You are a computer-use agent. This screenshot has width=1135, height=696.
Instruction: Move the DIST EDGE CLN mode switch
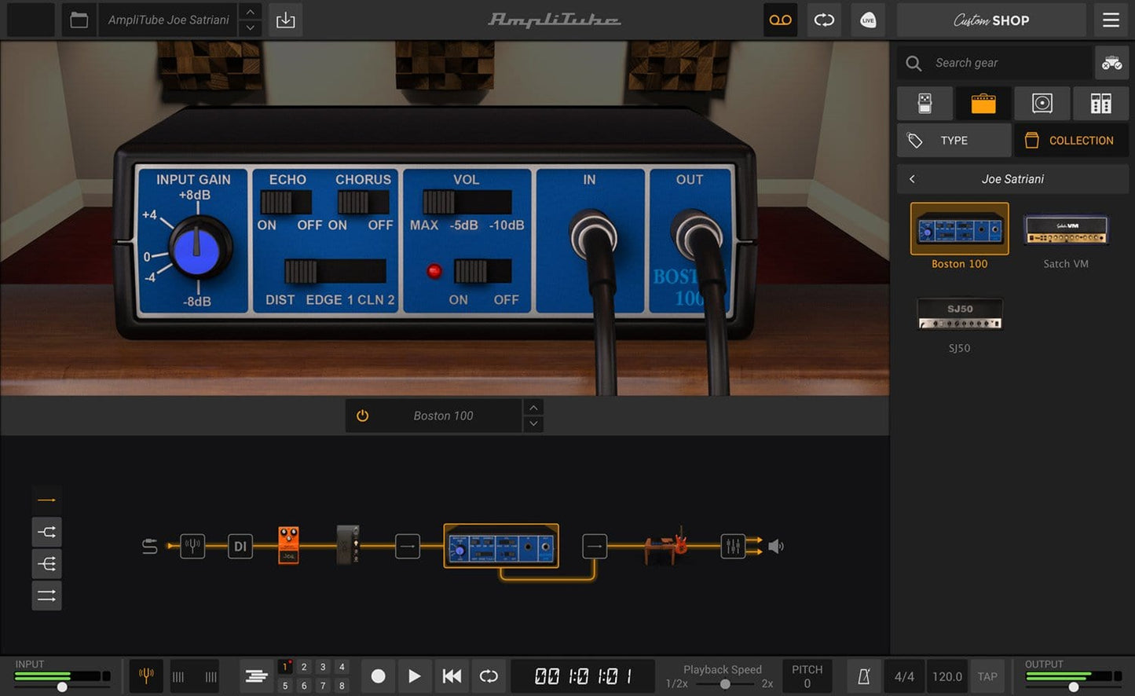pyautogui.click(x=335, y=271)
